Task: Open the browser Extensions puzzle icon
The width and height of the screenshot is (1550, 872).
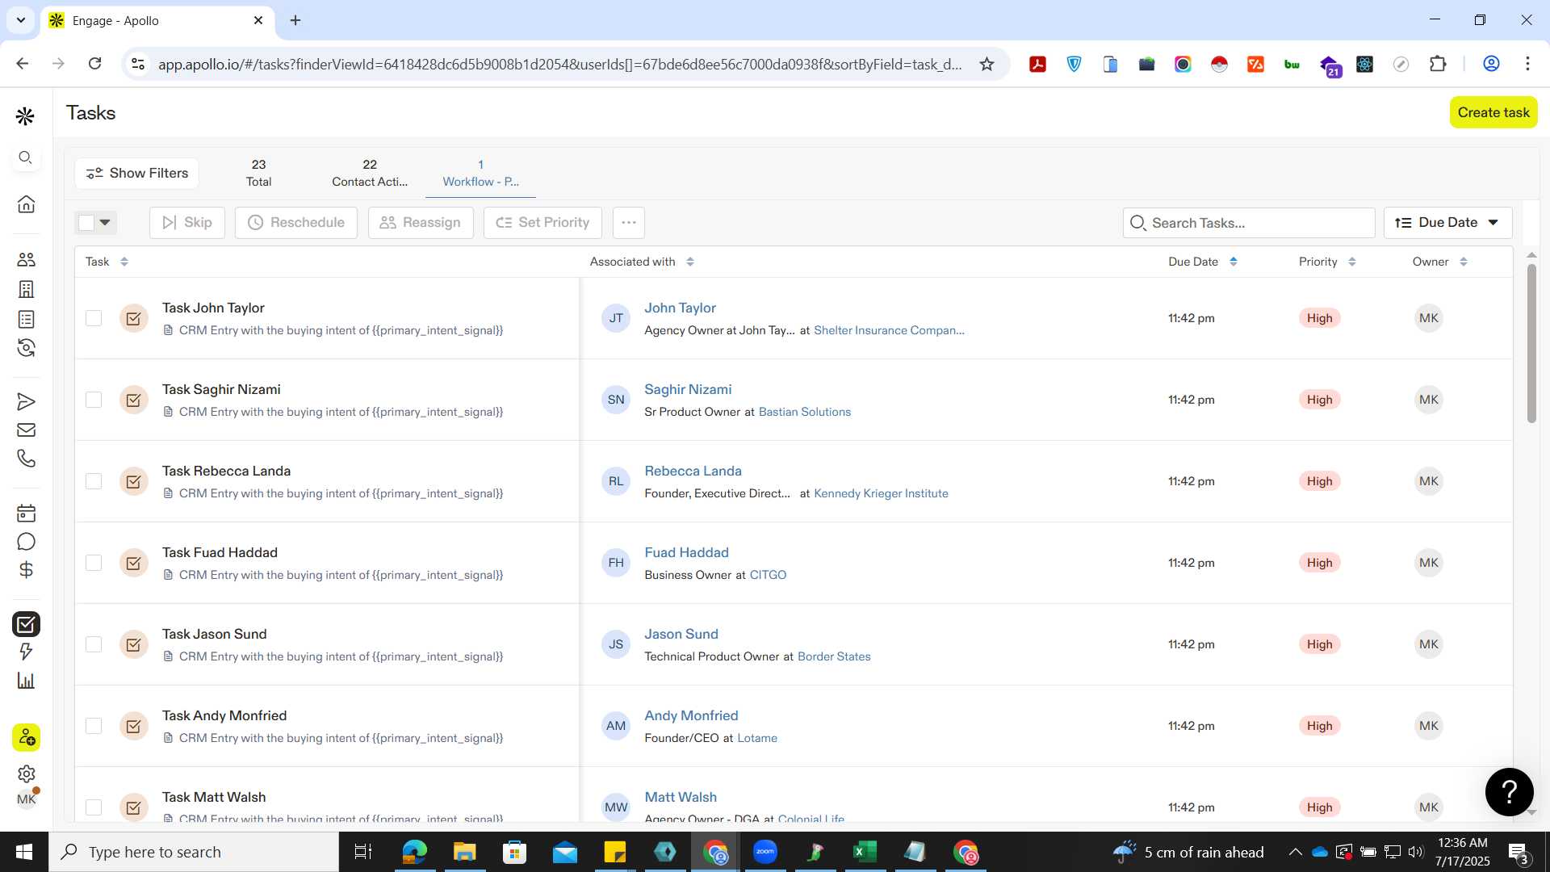Action: tap(1438, 64)
